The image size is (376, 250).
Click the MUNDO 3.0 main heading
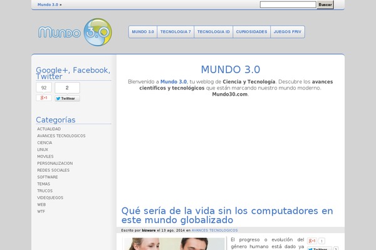click(231, 69)
